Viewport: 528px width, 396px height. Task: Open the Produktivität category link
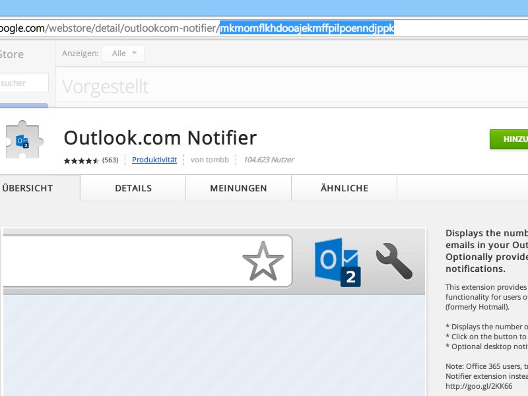point(154,160)
